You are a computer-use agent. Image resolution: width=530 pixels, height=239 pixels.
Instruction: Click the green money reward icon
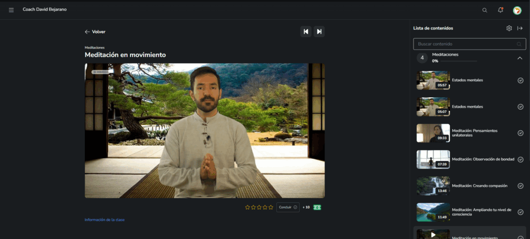pos(317,207)
